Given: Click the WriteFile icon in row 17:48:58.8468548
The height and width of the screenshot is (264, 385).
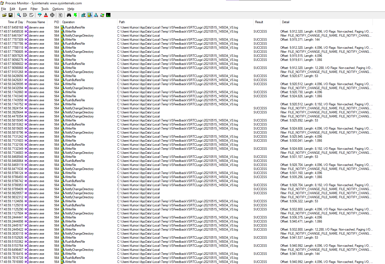Looking at the screenshot, I should (62, 157).
